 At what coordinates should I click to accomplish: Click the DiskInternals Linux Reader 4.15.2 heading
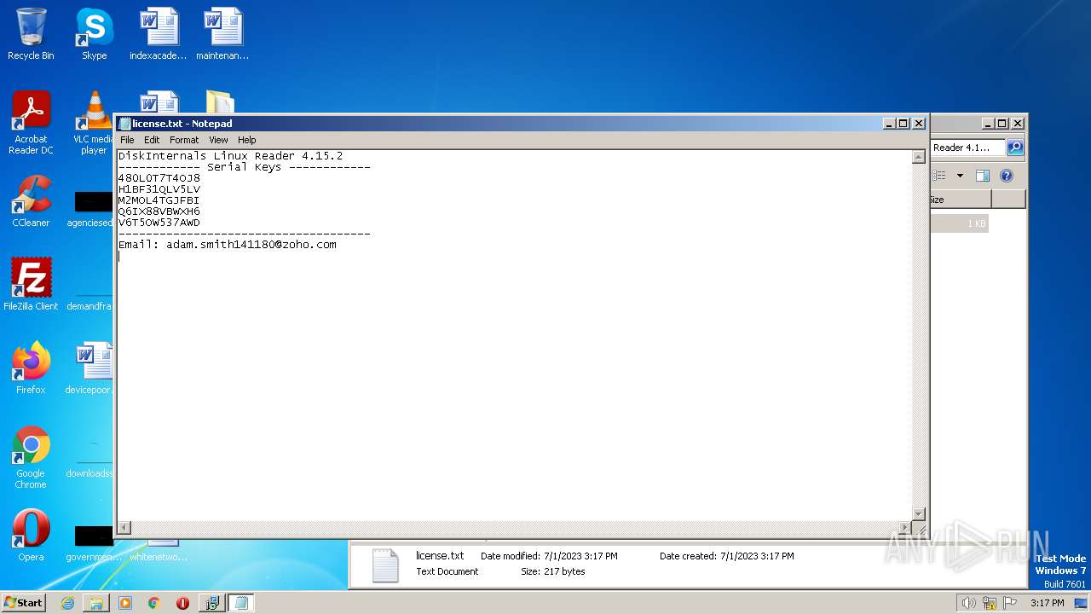coord(230,156)
